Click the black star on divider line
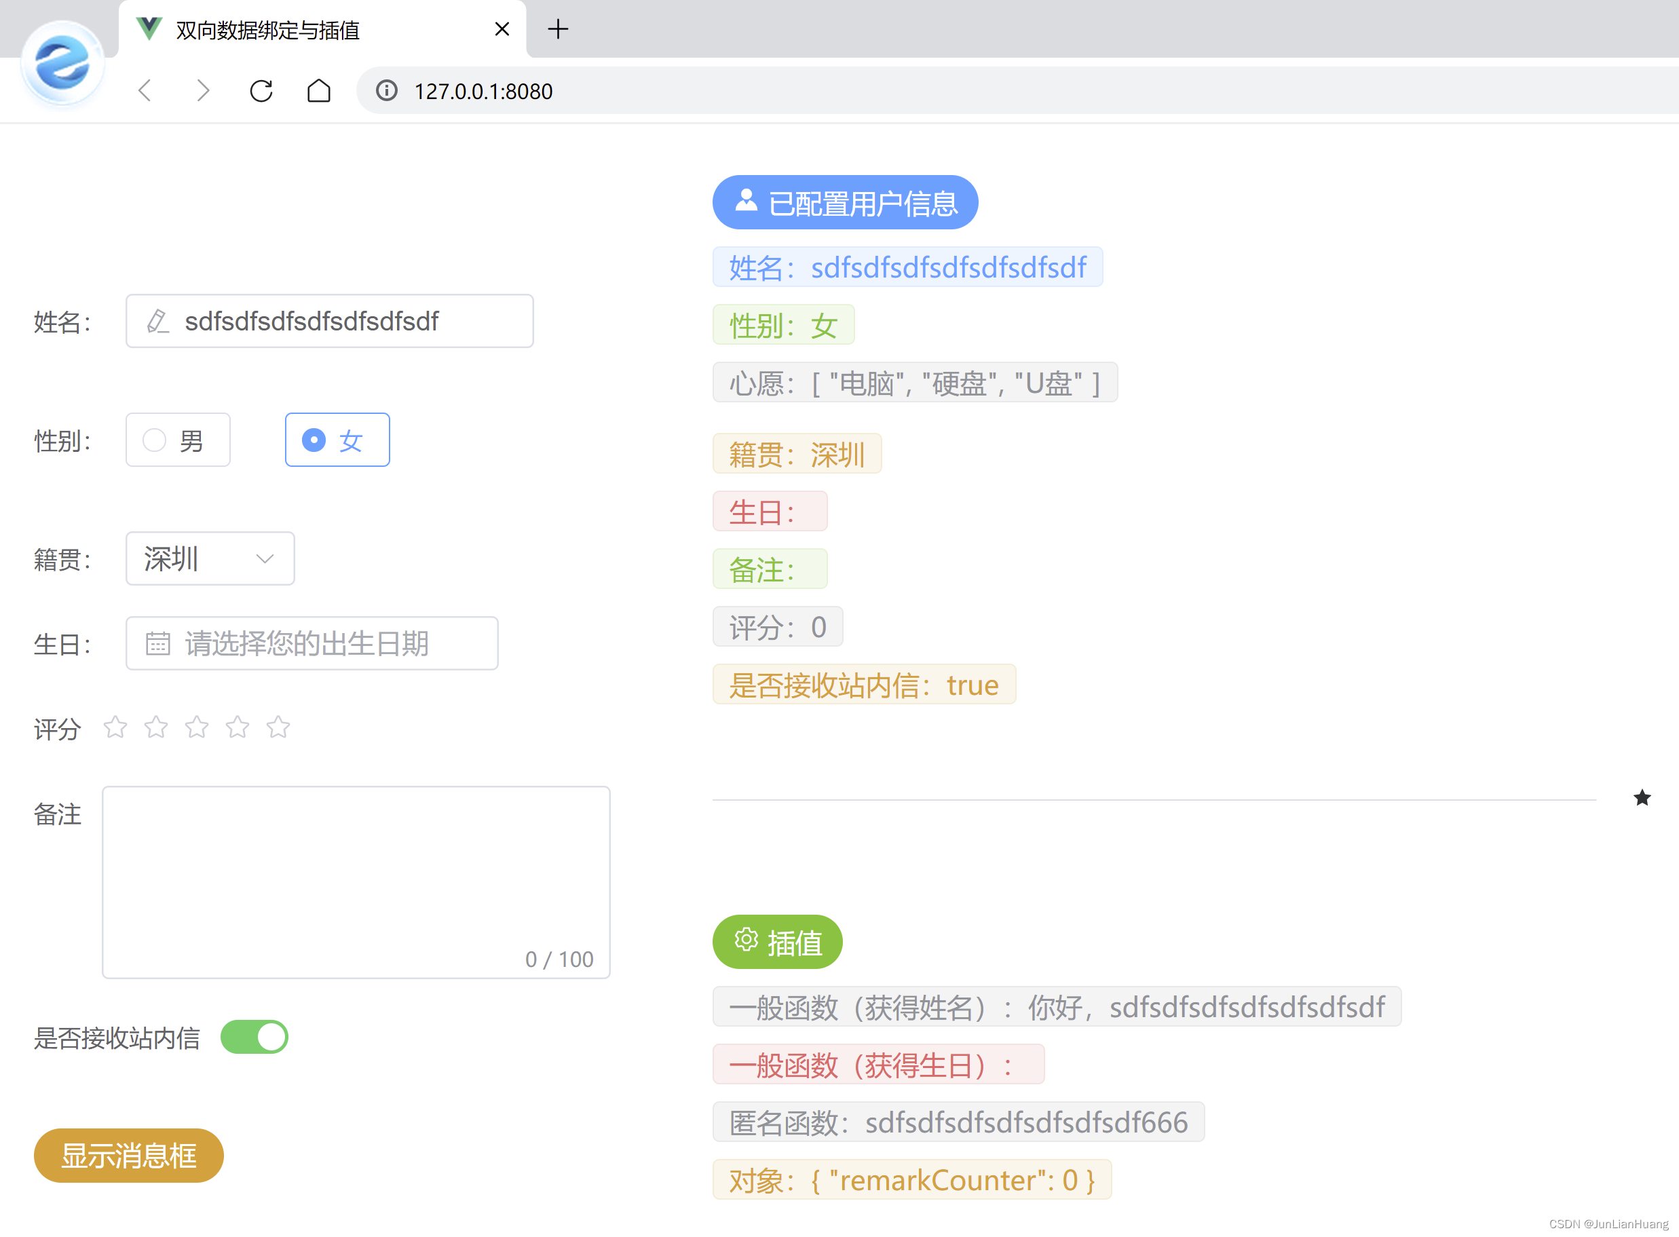Screen dimensions: 1679x1237 point(1642,798)
